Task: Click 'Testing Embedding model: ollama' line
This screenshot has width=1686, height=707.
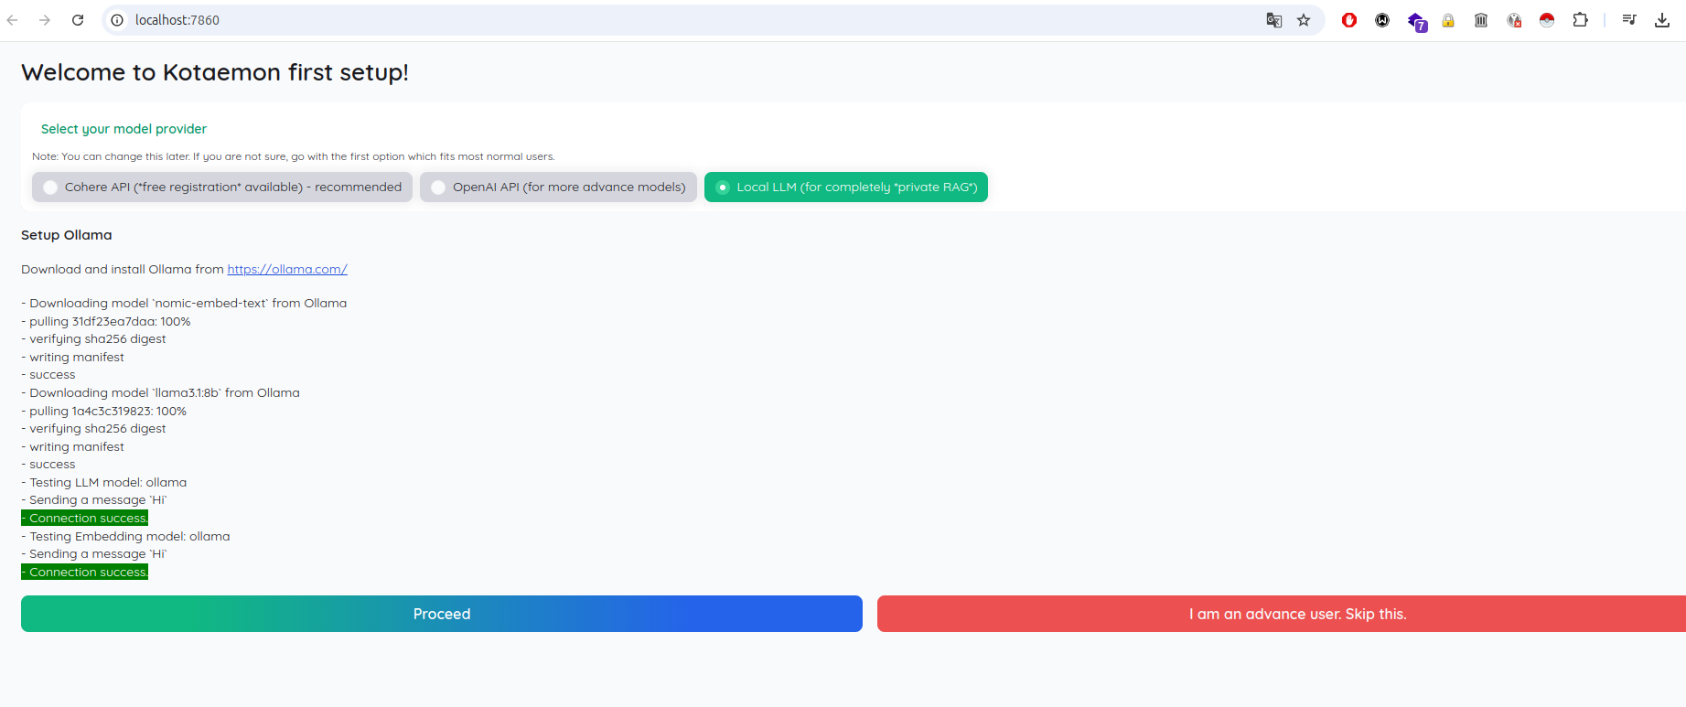Action: [x=125, y=536]
